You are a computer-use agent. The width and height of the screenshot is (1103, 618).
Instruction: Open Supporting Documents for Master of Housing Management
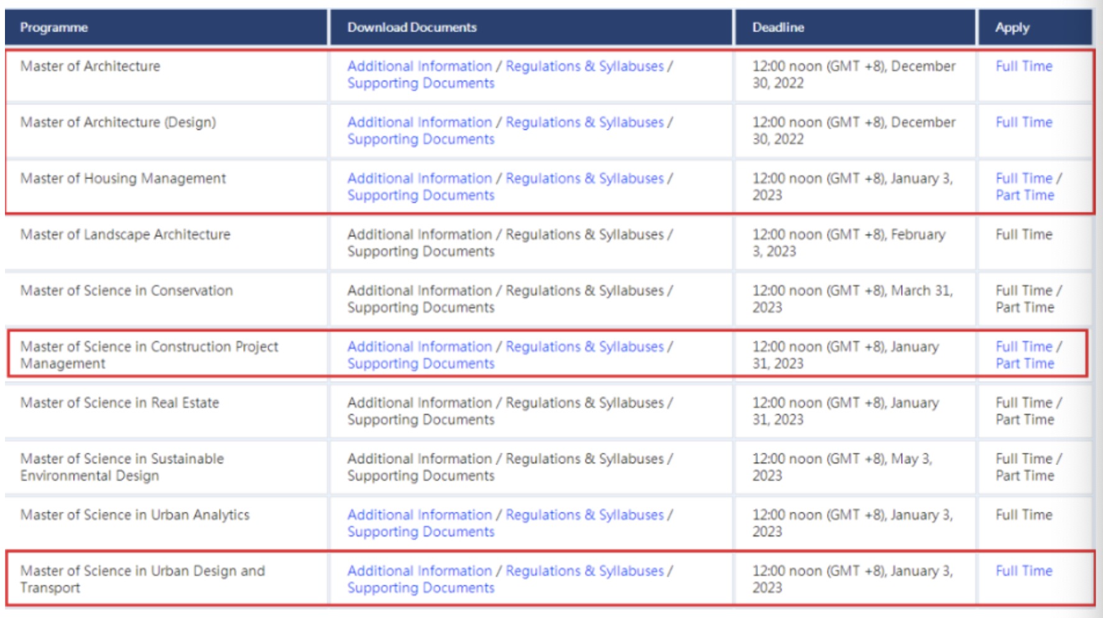[420, 195]
